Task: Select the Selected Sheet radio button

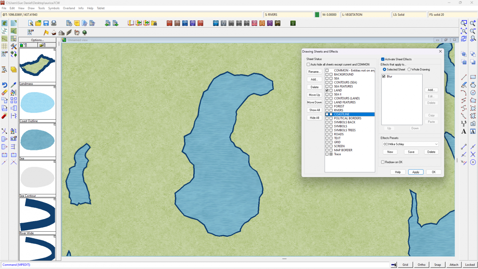Action: [x=384, y=70]
